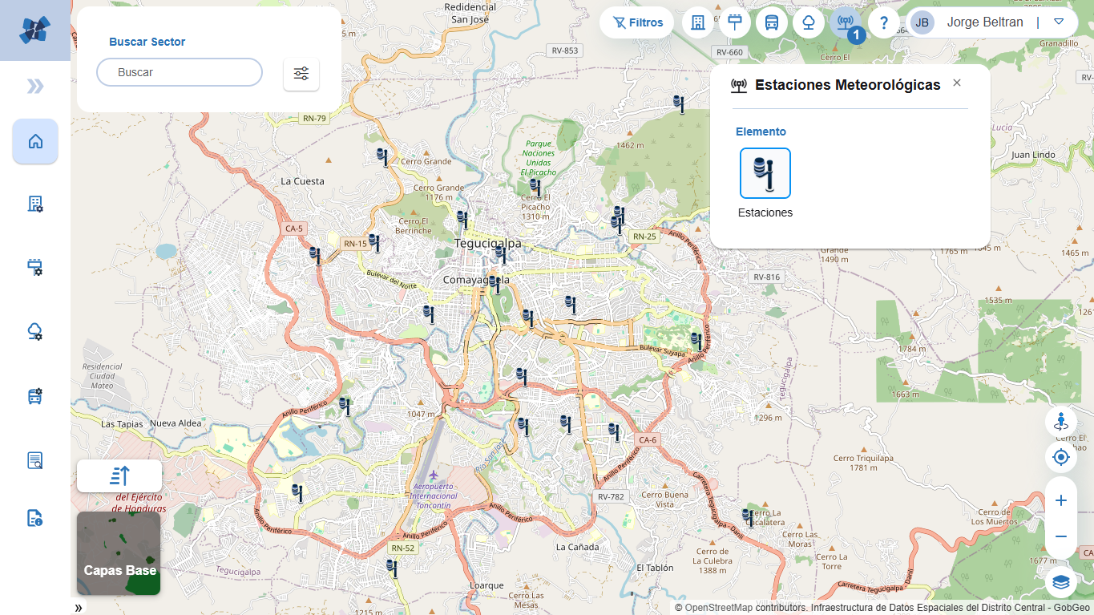
Task: Open the building settings sidebar item
Action: pyautogui.click(x=35, y=204)
